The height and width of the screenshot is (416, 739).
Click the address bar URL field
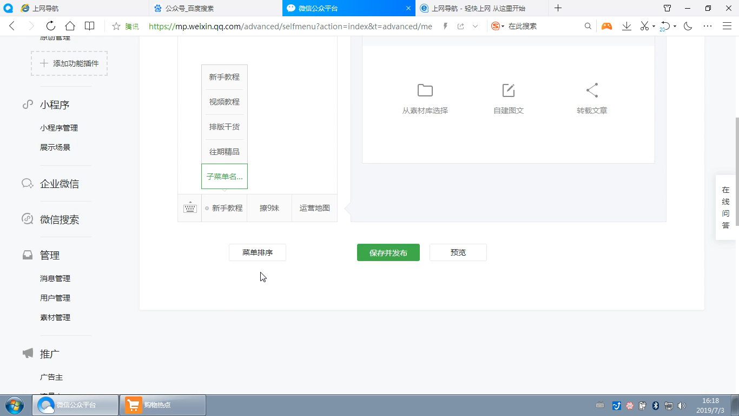click(x=291, y=26)
